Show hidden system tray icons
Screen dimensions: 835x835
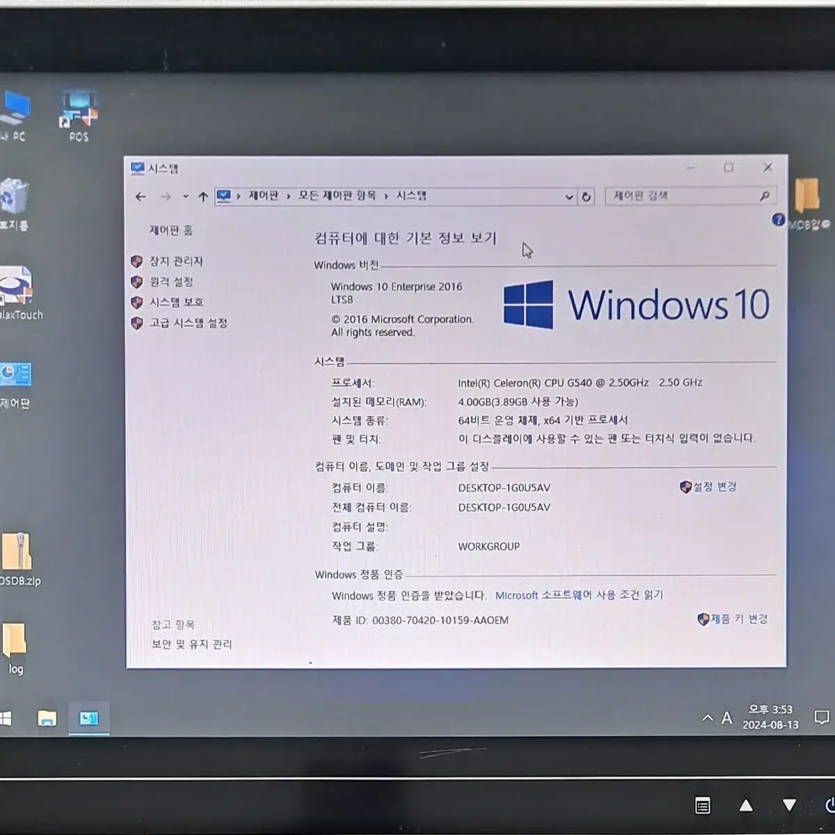click(708, 717)
